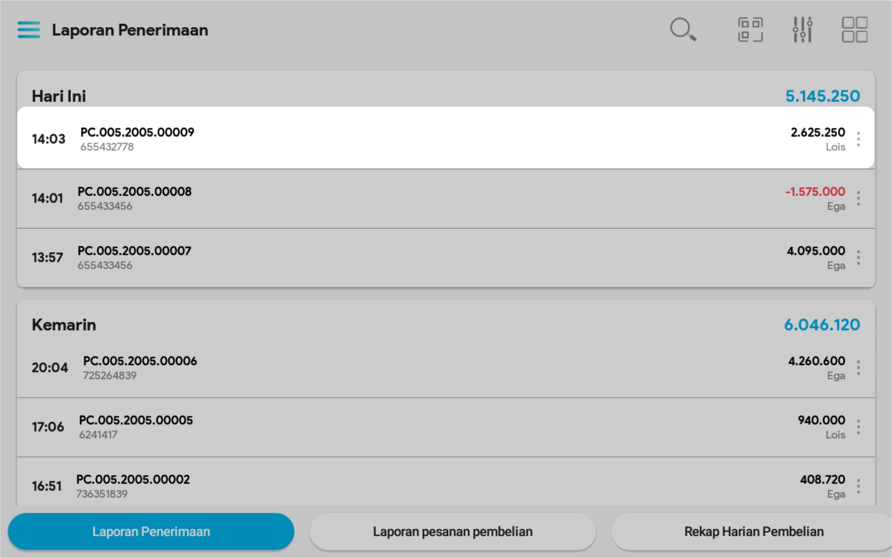Screen dimensions: 892x558
Task: Click the Kemarin total 6.046.120
Action: coord(821,325)
